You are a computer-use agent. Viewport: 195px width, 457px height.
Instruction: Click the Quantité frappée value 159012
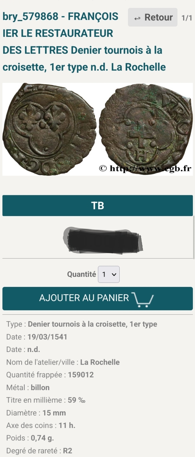(81, 375)
